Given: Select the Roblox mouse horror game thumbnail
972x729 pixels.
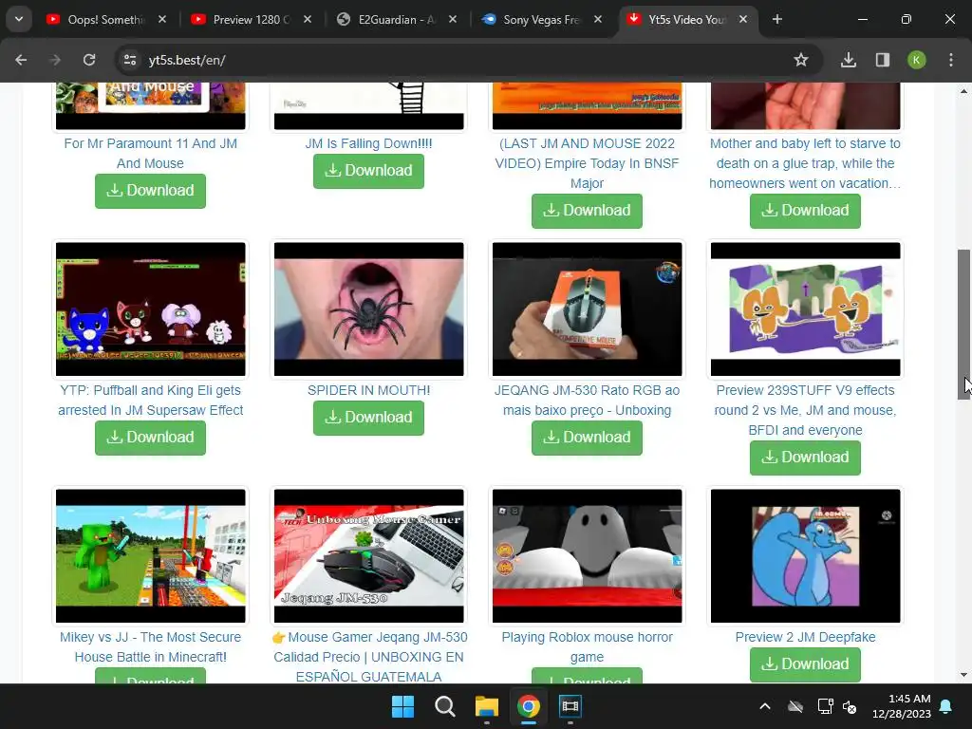Looking at the screenshot, I should [x=587, y=555].
